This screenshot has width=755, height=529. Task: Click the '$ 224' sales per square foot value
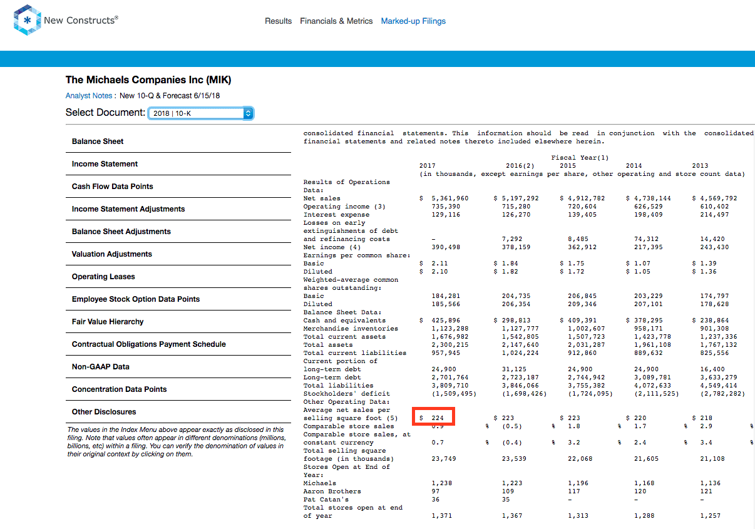click(x=434, y=418)
